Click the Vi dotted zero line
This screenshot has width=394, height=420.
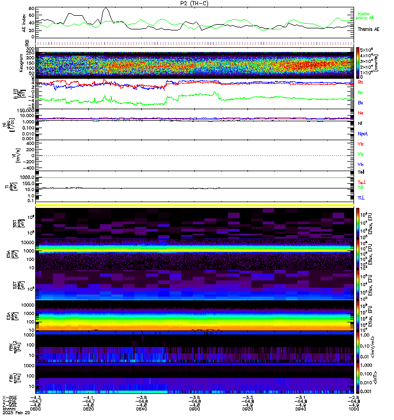point(194,155)
